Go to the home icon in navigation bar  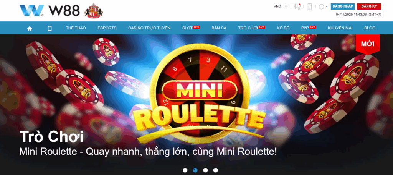click(x=30, y=28)
